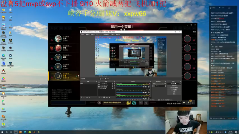
Task: Move scene up in OBS scenes panel
Action: point(87,97)
